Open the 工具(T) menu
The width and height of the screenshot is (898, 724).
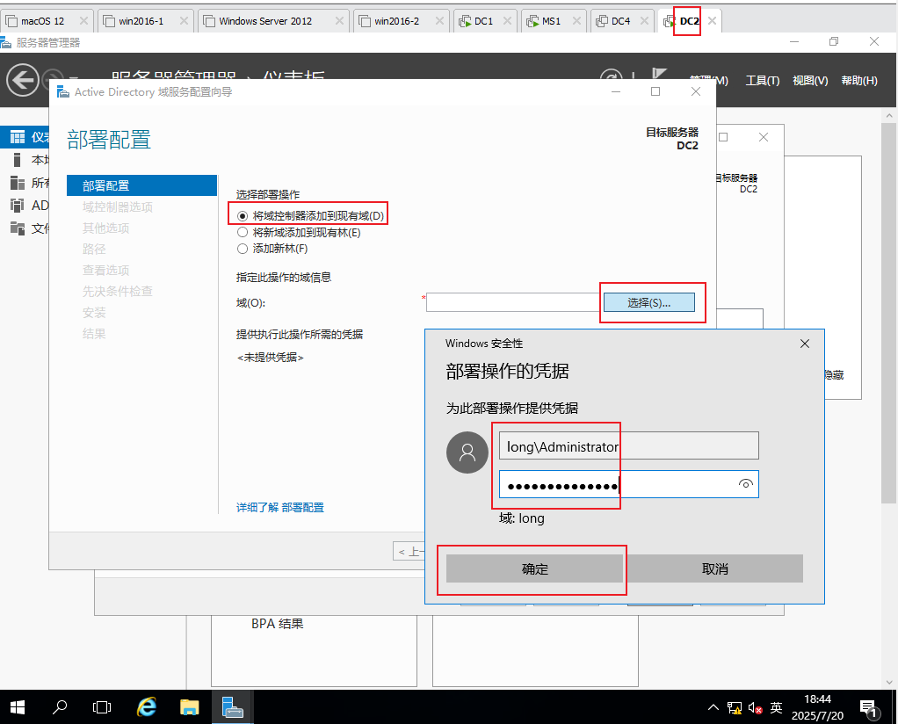(763, 81)
